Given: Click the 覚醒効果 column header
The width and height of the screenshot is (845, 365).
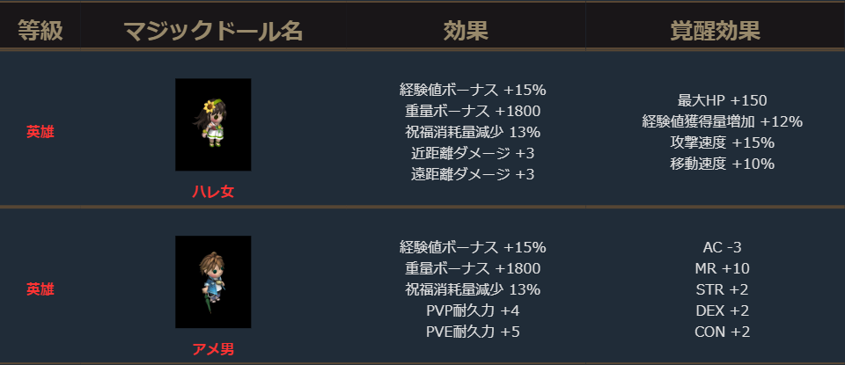Looking at the screenshot, I should [x=715, y=32].
